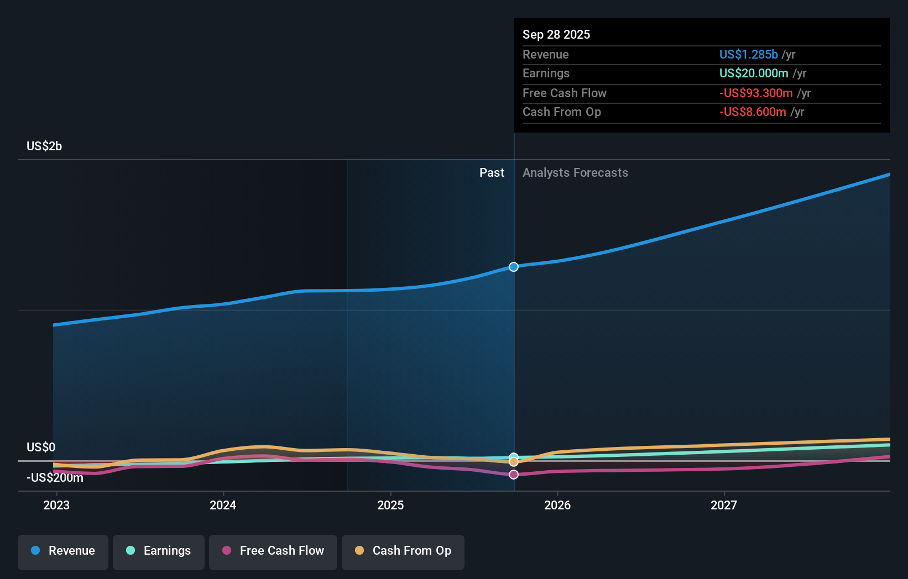Click the pink Free Cash Flow dot icon
This screenshot has width=908, height=579.
point(228,550)
